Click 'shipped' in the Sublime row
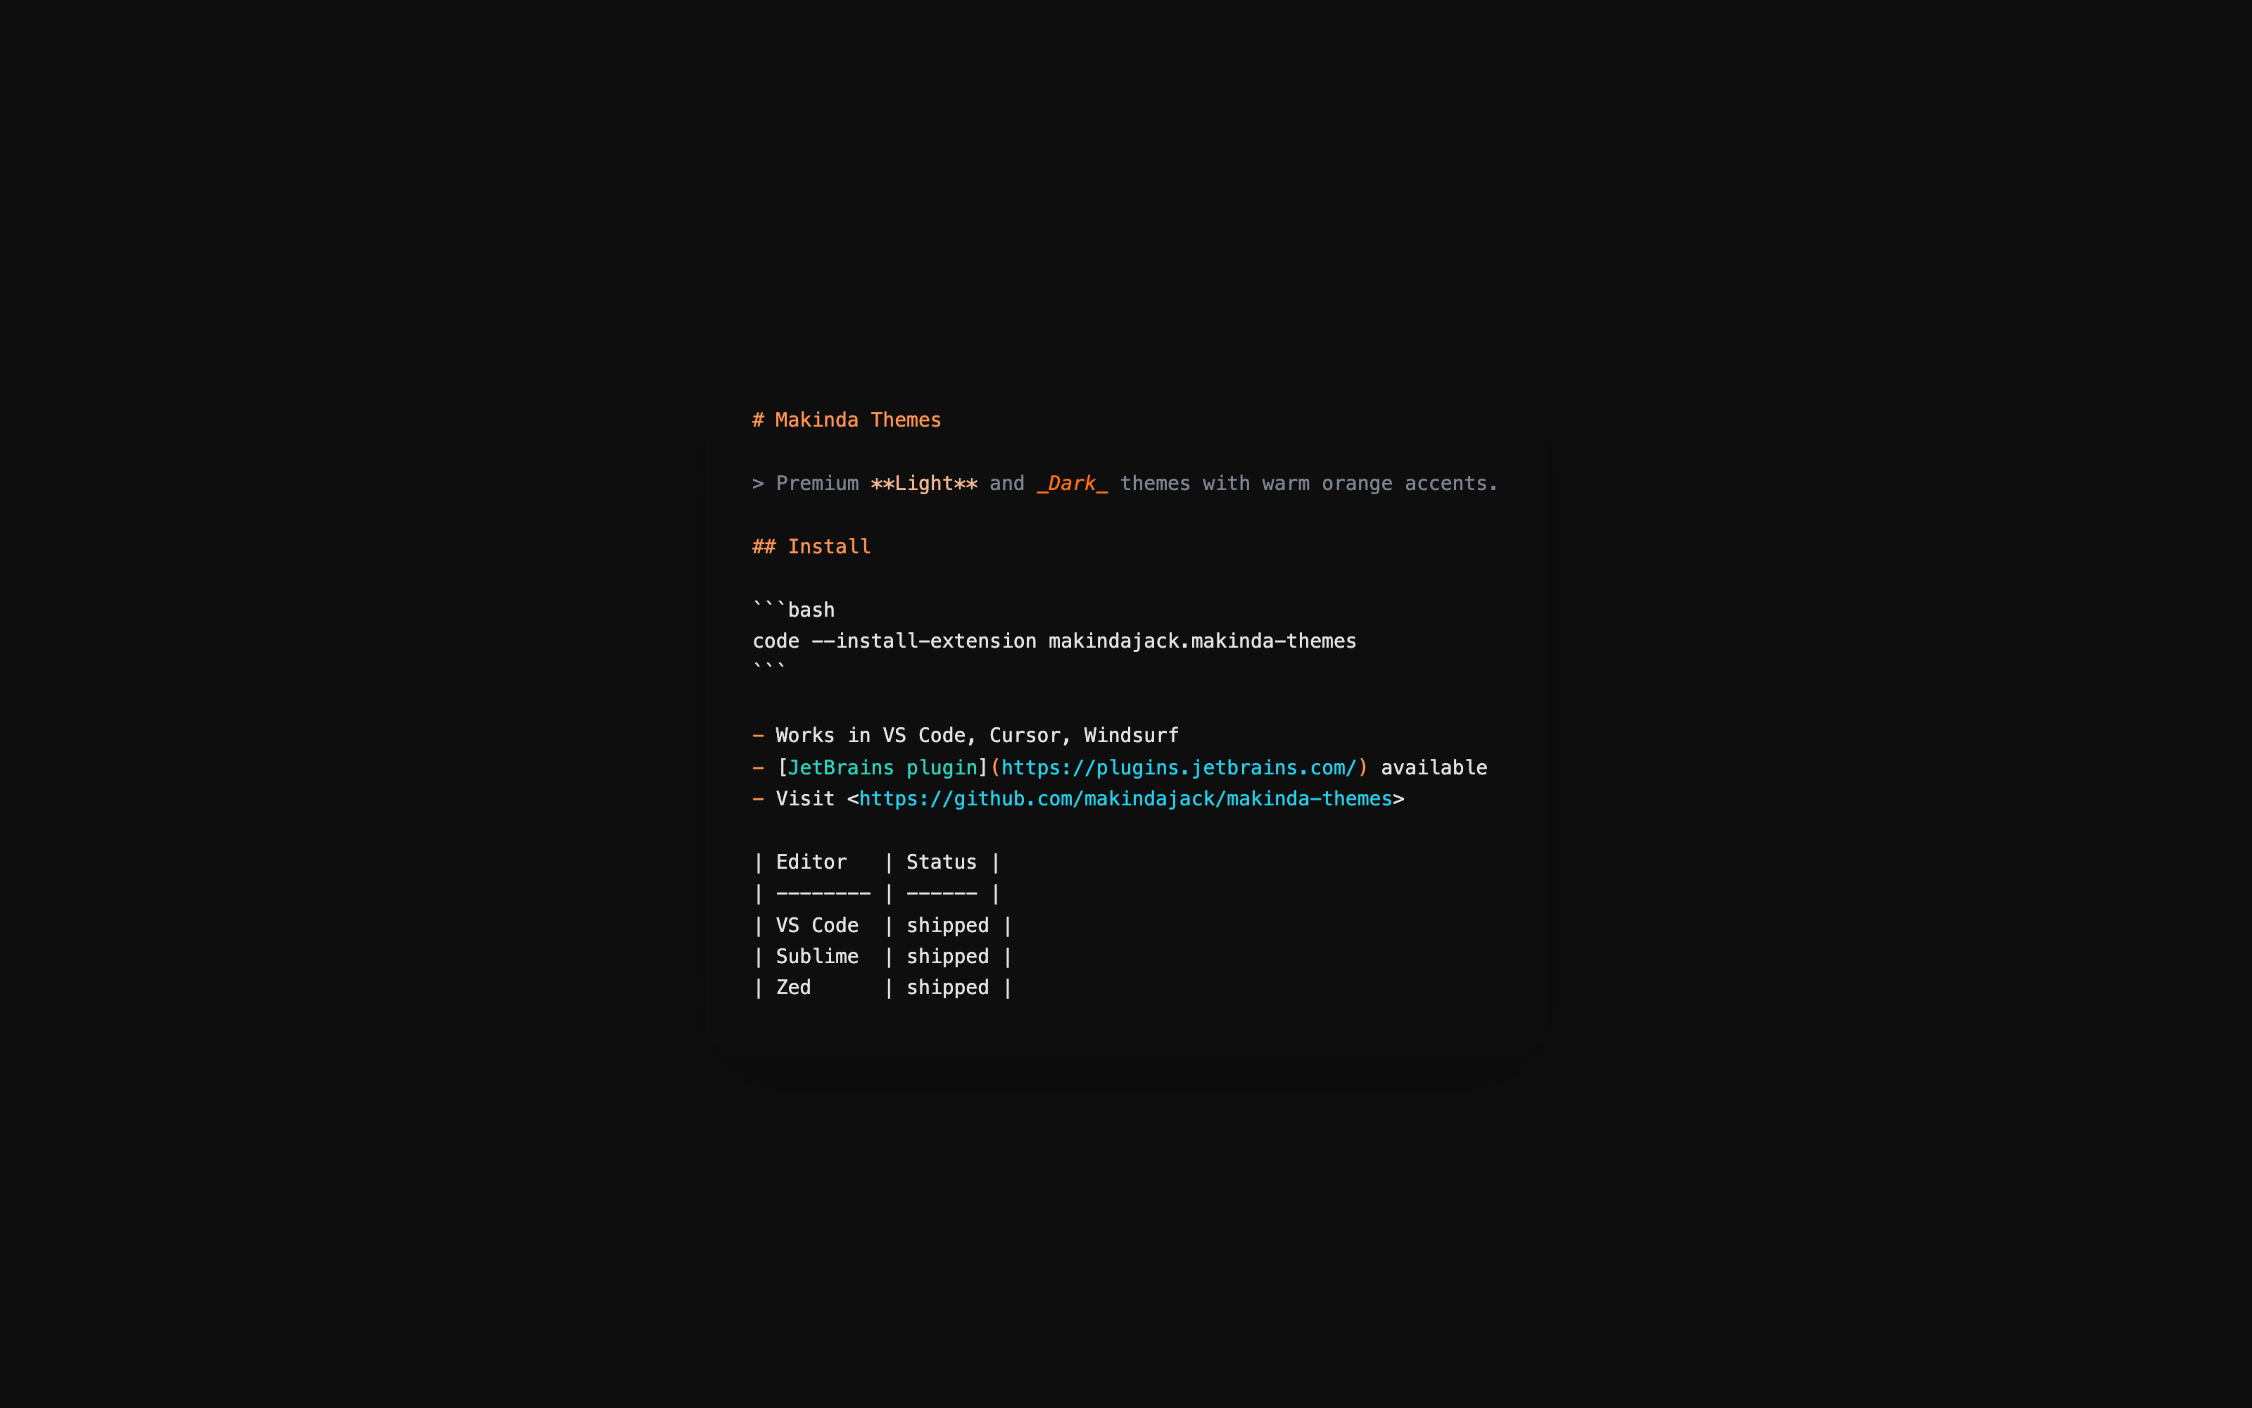Image resolution: width=2252 pixels, height=1408 pixels. point(947,956)
